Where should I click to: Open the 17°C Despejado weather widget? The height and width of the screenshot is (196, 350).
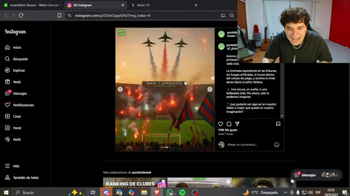[x=260, y=192]
